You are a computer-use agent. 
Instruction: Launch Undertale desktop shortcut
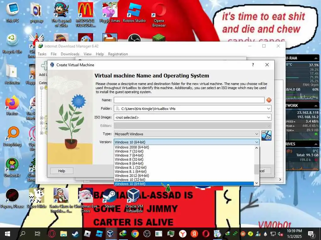[x=12, y=167]
